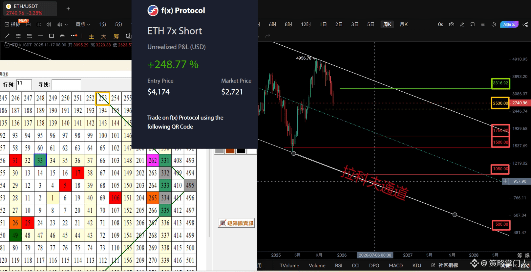Select the candlestick chart style icon
This screenshot has width=531, height=272.
[x=60, y=24]
